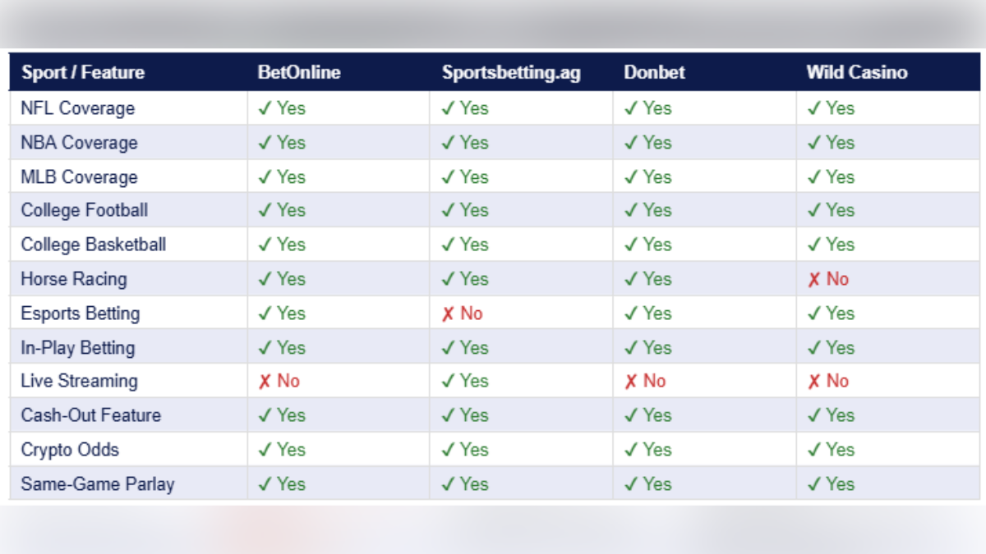The height and width of the screenshot is (554, 986).
Task: Click the green check for Donbet Same-Game Parlay
Action: (631, 484)
